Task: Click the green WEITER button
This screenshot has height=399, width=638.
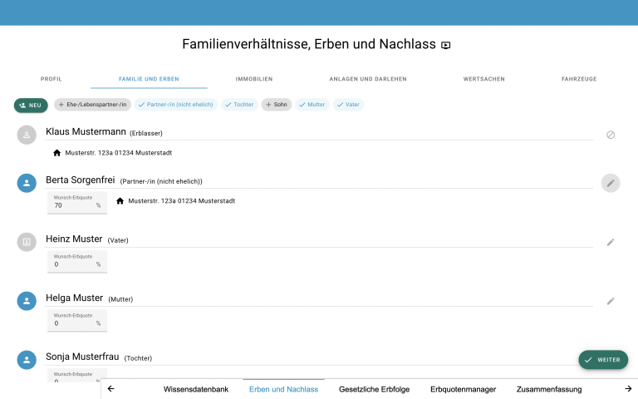Action: click(603, 360)
